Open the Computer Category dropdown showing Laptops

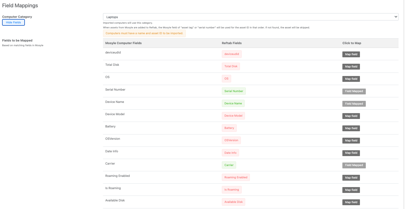point(250,17)
